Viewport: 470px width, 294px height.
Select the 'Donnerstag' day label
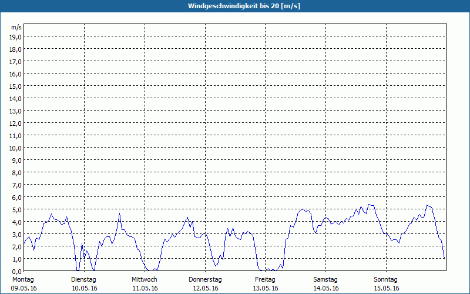point(205,280)
